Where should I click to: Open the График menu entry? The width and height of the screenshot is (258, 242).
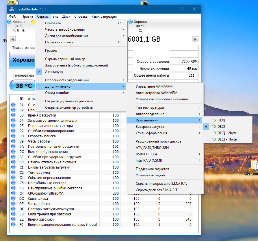81,51
